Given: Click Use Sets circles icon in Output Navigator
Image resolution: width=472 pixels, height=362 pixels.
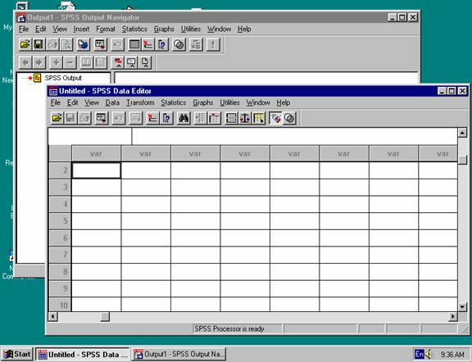Looking at the screenshot, I should click(x=179, y=44).
